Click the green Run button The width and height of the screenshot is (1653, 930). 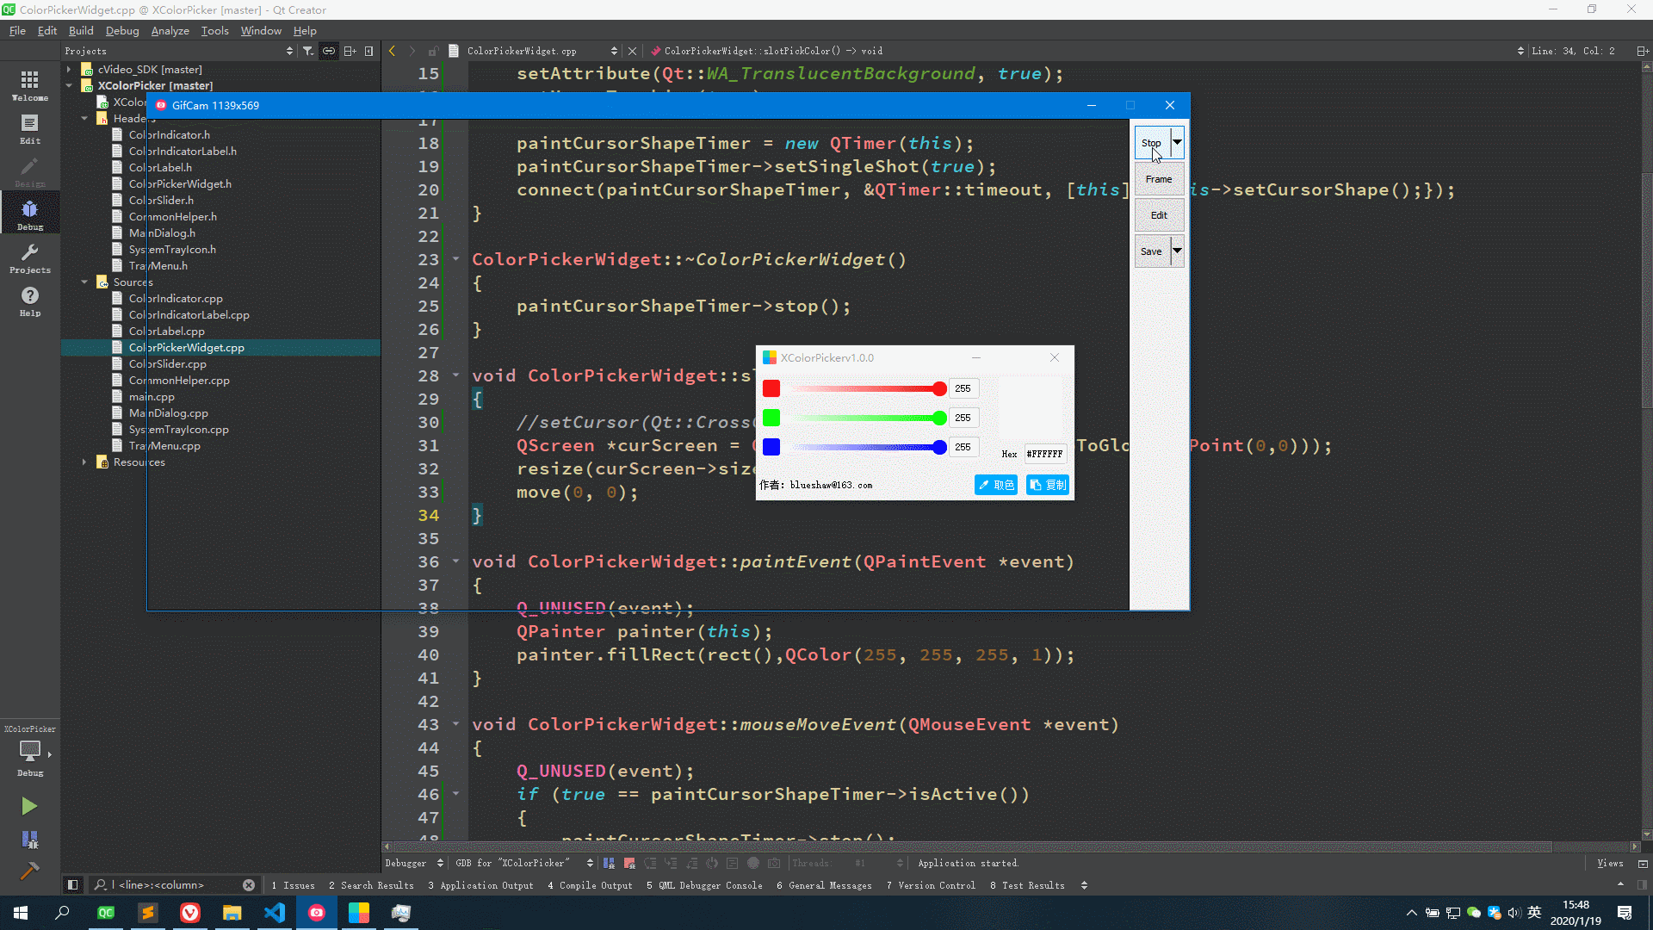pos(29,806)
